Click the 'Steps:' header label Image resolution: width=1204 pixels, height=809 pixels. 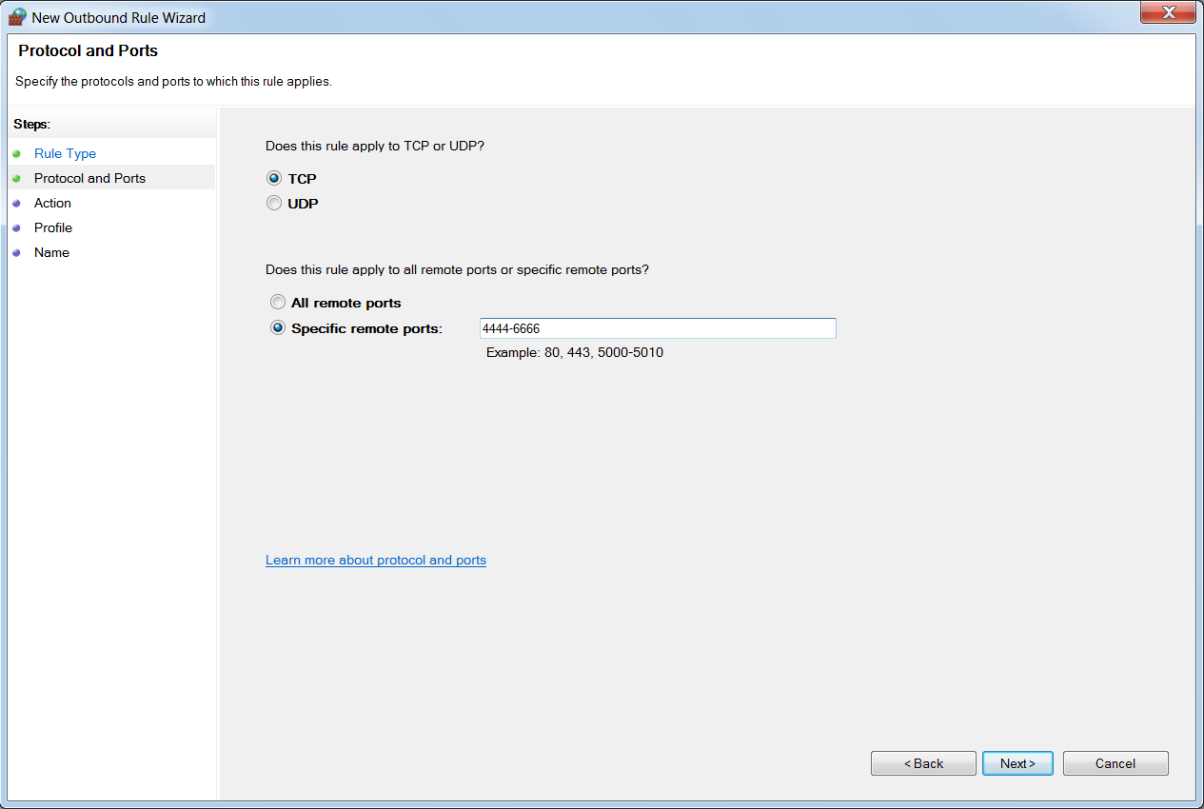pos(31,124)
